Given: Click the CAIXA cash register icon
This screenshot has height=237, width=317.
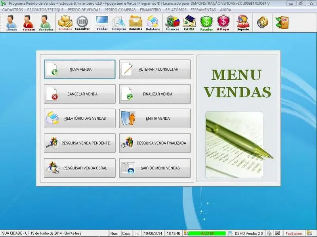Looking at the screenshot, I should (x=189, y=23).
